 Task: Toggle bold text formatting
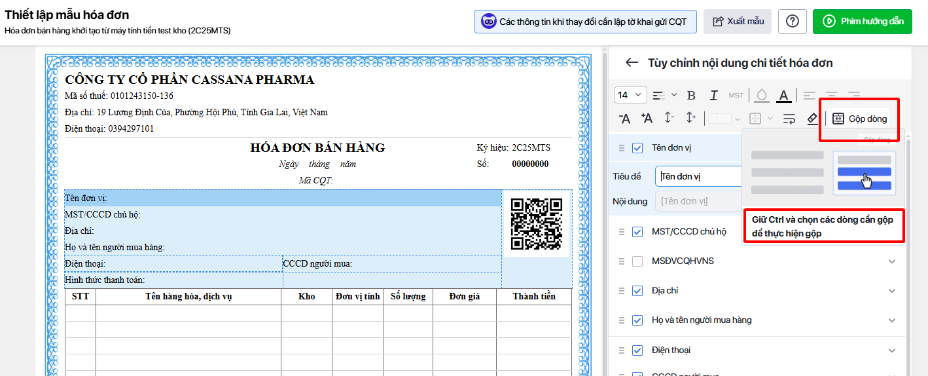coord(690,96)
